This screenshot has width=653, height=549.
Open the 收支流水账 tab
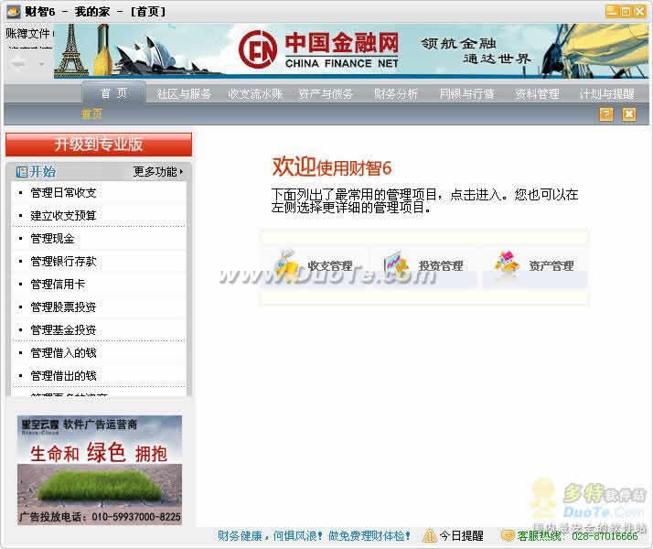coord(255,94)
